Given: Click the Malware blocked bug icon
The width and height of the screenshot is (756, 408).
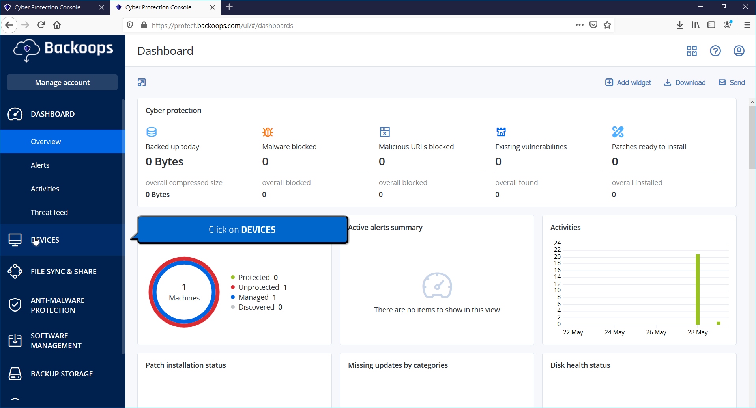Looking at the screenshot, I should (x=268, y=132).
